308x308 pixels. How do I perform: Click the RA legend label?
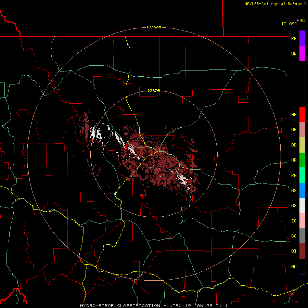[294, 175]
